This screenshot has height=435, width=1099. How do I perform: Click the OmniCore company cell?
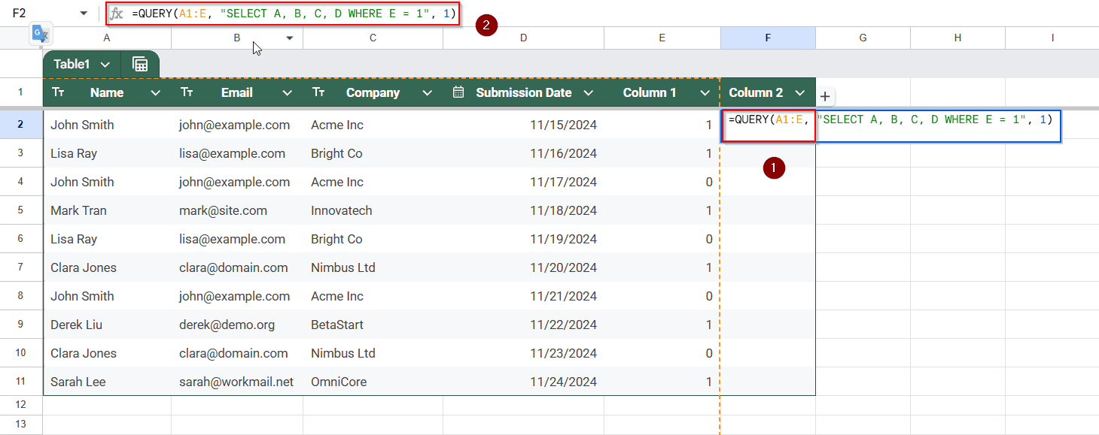(373, 382)
